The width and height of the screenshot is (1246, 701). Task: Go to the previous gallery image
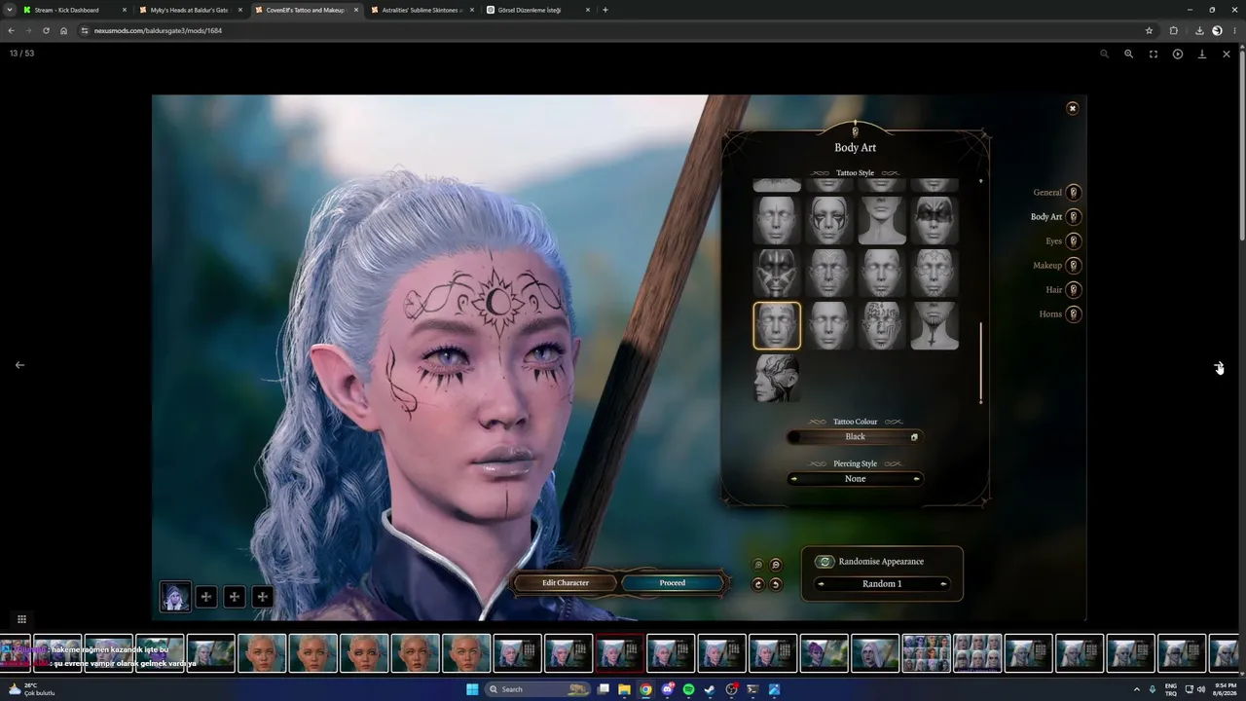(19, 365)
